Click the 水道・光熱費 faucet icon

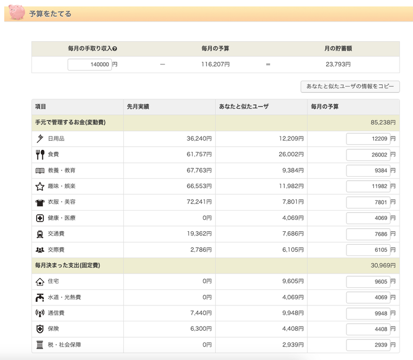click(x=40, y=298)
